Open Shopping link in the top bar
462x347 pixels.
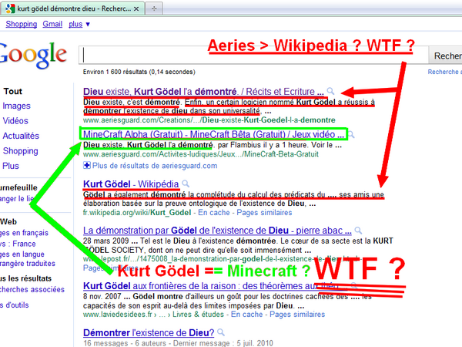[22, 24]
